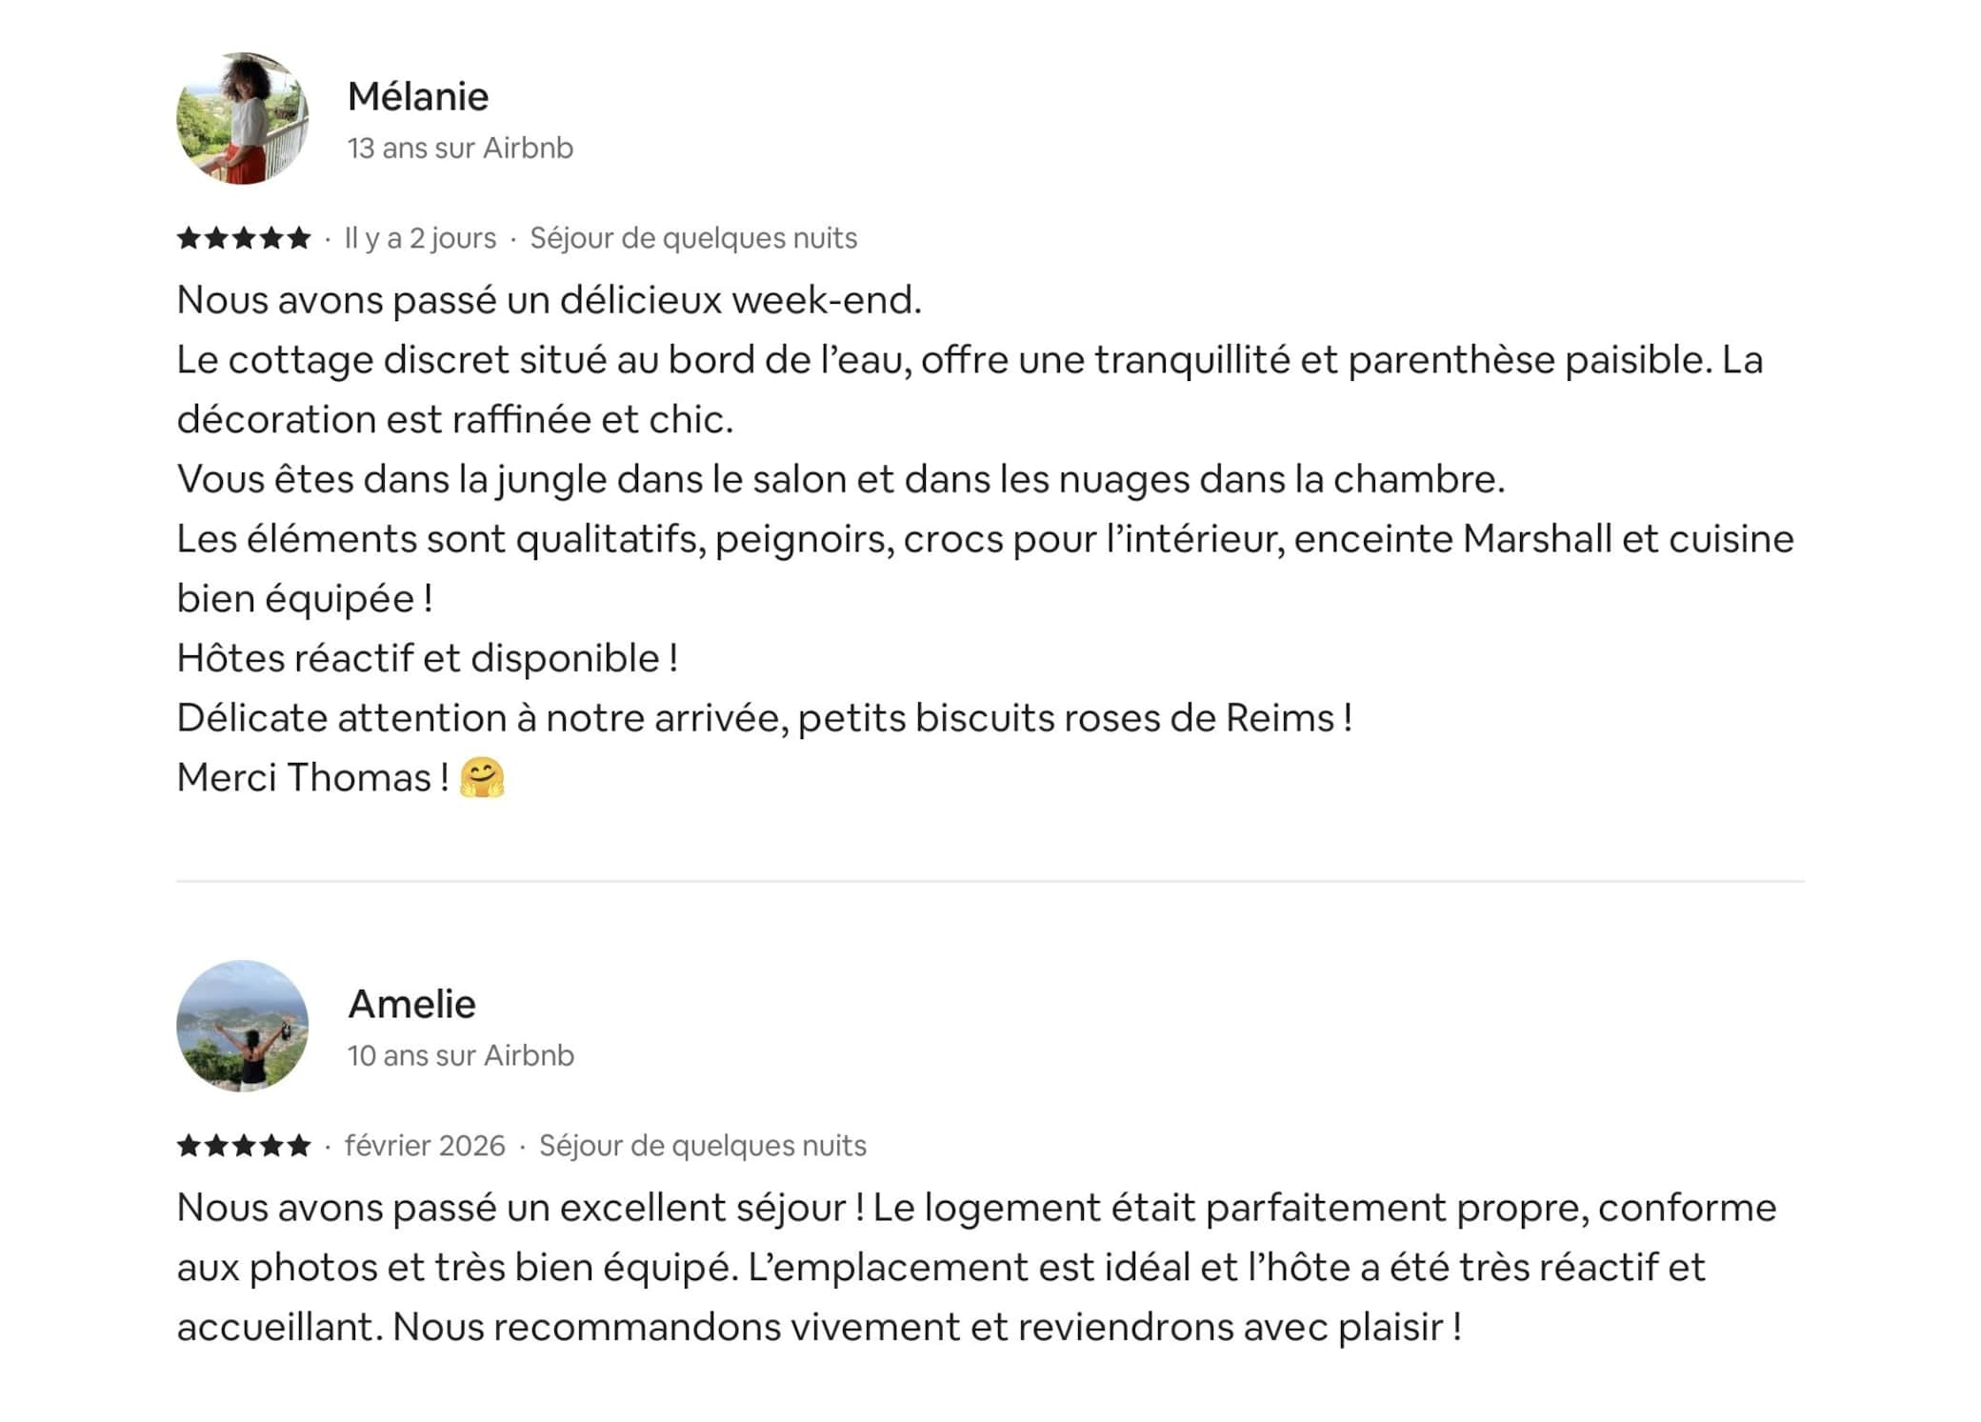Image resolution: width=1981 pixels, height=1422 pixels.
Task: Click the sentence mentioning biscuits roses de Reims
Action: point(764,718)
